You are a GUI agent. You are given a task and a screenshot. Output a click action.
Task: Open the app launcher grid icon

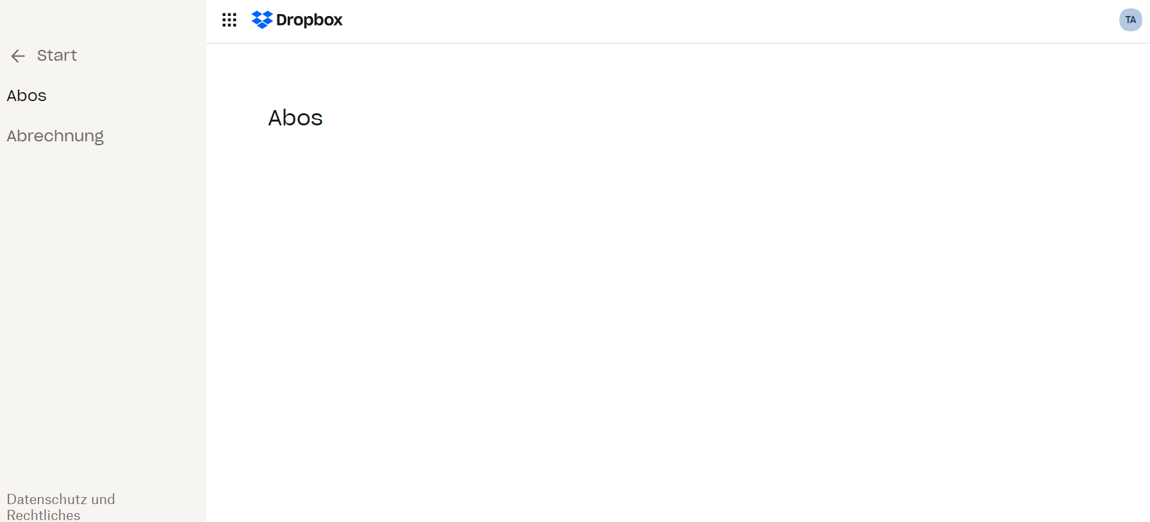pyautogui.click(x=229, y=20)
